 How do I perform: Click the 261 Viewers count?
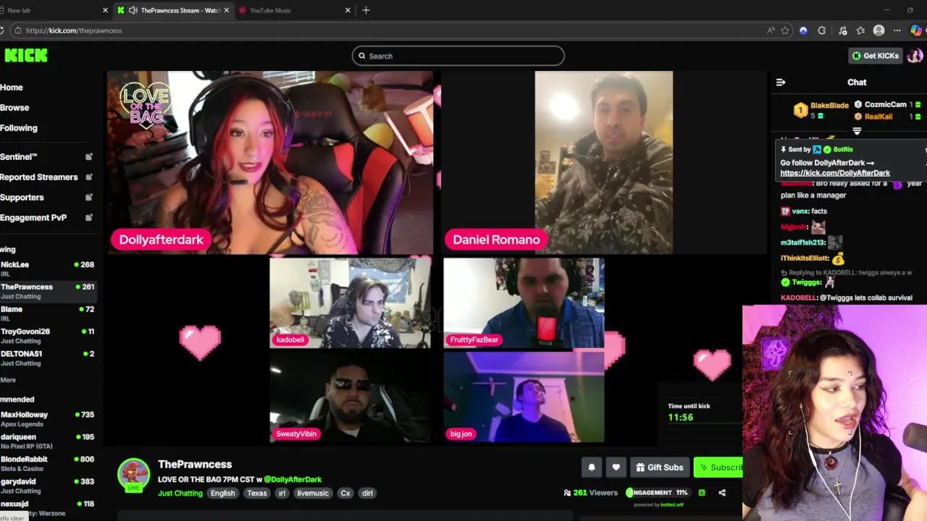pos(590,493)
